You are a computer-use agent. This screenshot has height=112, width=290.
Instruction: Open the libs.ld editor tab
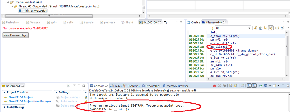point(128,23)
